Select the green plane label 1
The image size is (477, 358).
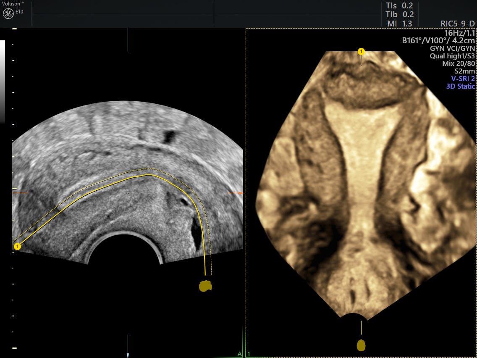[x=249, y=354]
